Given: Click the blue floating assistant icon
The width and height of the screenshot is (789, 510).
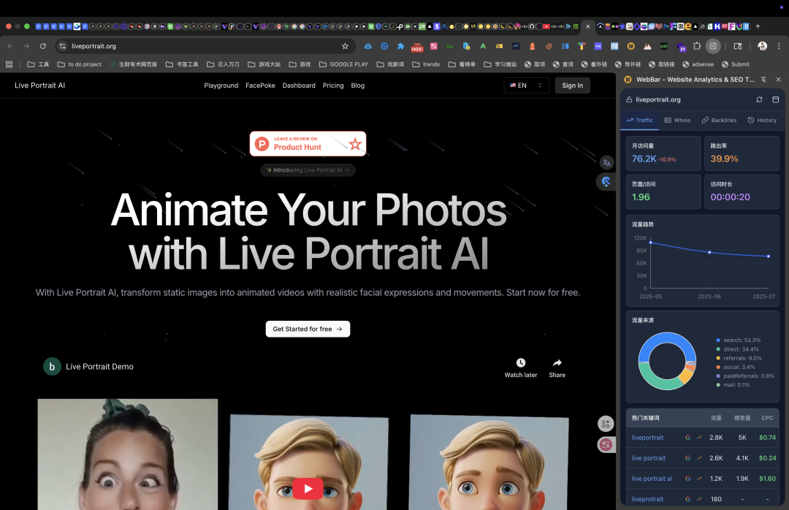Looking at the screenshot, I should point(606,182).
